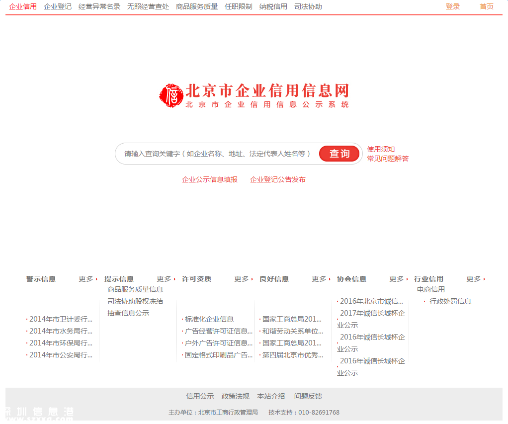This screenshot has width=508, height=424.
Task: Click the 警示信息 section heading
Action: pyautogui.click(x=41, y=279)
